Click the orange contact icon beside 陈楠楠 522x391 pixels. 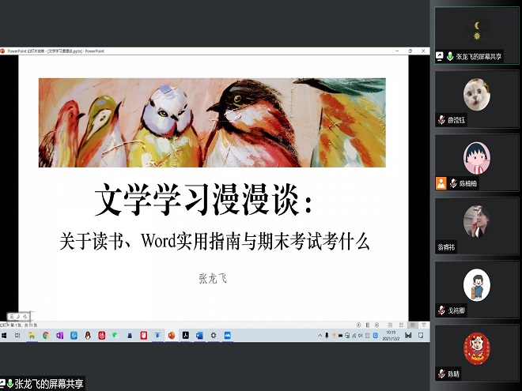(x=441, y=183)
